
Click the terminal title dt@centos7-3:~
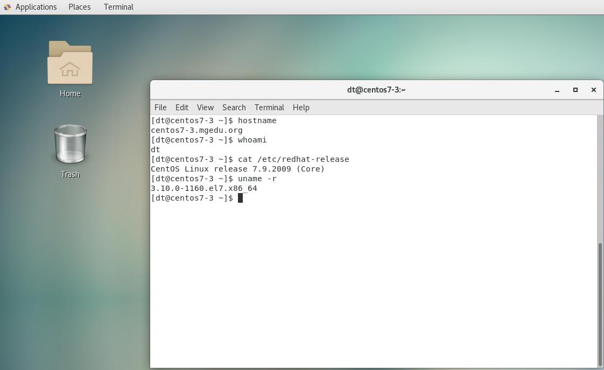click(376, 90)
